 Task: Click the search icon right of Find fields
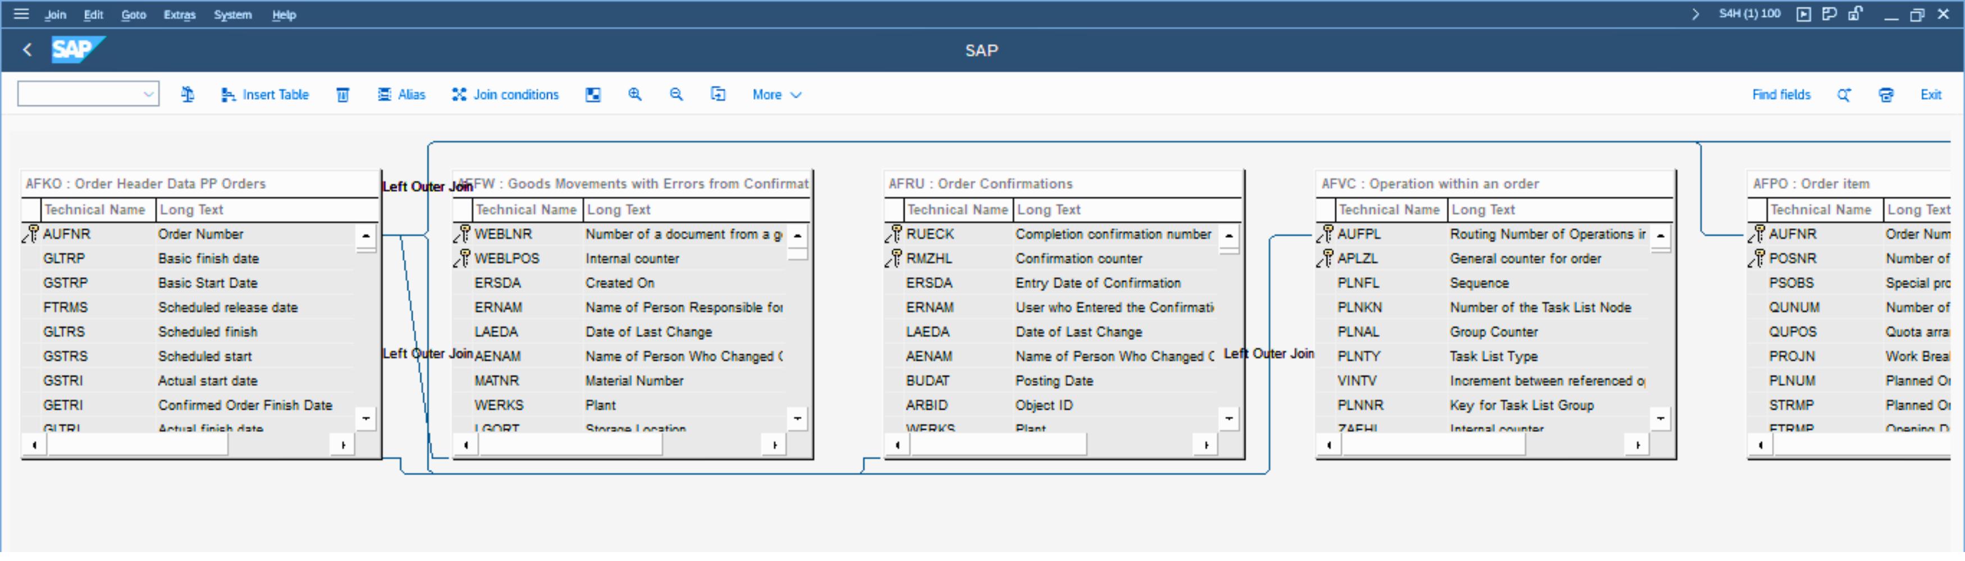tap(1844, 94)
